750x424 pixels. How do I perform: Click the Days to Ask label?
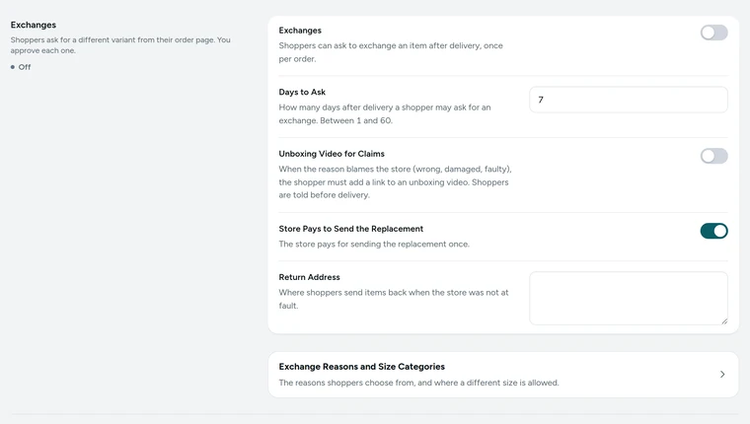(x=302, y=92)
